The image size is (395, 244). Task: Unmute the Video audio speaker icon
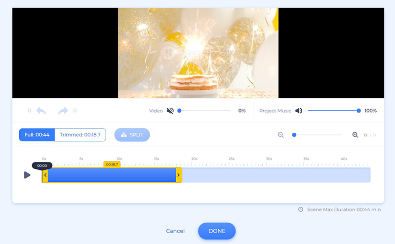click(x=170, y=111)
